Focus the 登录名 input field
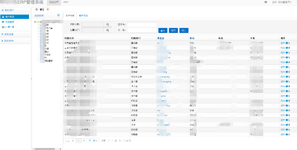The height and width of the screenshot is (150, 297). 142,24
